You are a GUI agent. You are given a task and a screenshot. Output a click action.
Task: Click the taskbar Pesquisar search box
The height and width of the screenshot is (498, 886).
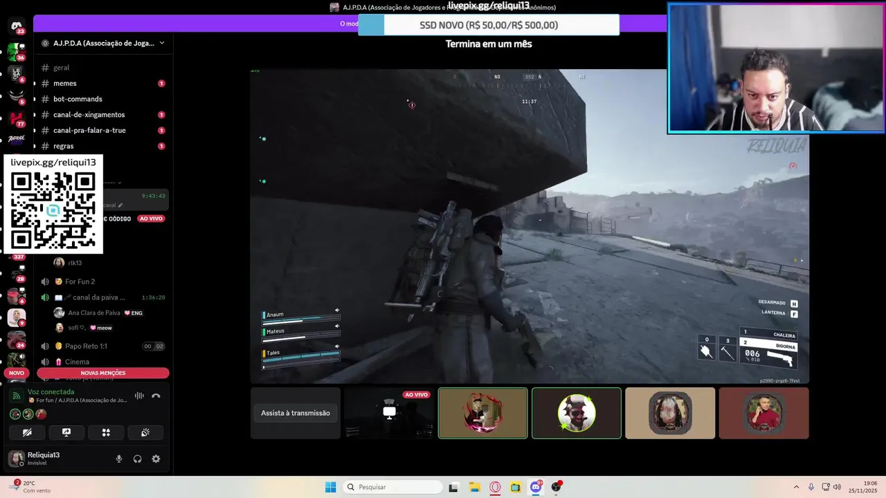click(x=392, y=487)
